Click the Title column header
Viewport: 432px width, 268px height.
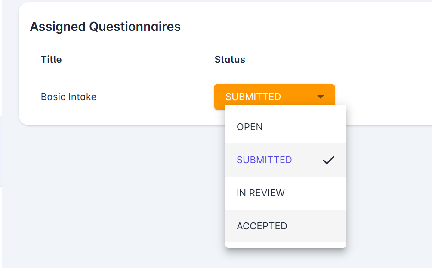[x=51, y=59]
